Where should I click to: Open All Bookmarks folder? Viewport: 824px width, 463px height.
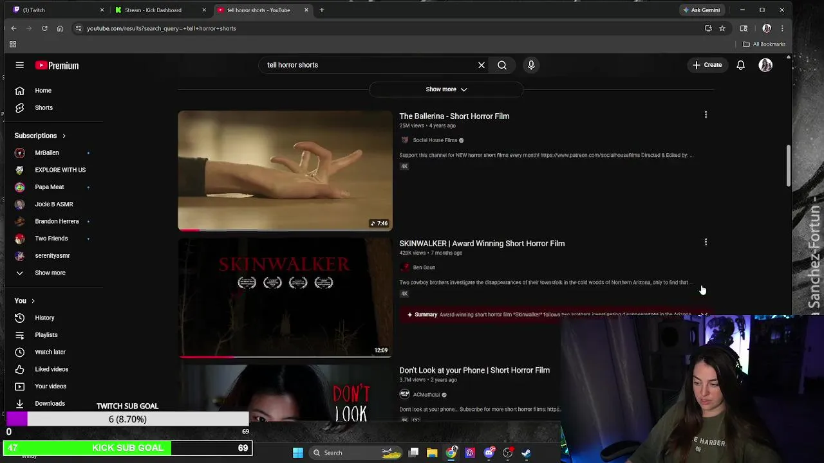[x=764, y=44]
